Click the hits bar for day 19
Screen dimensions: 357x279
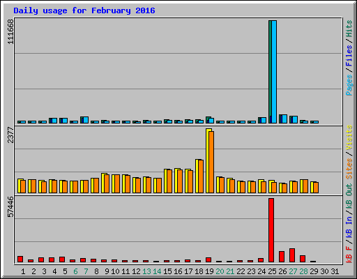point(210,120)
